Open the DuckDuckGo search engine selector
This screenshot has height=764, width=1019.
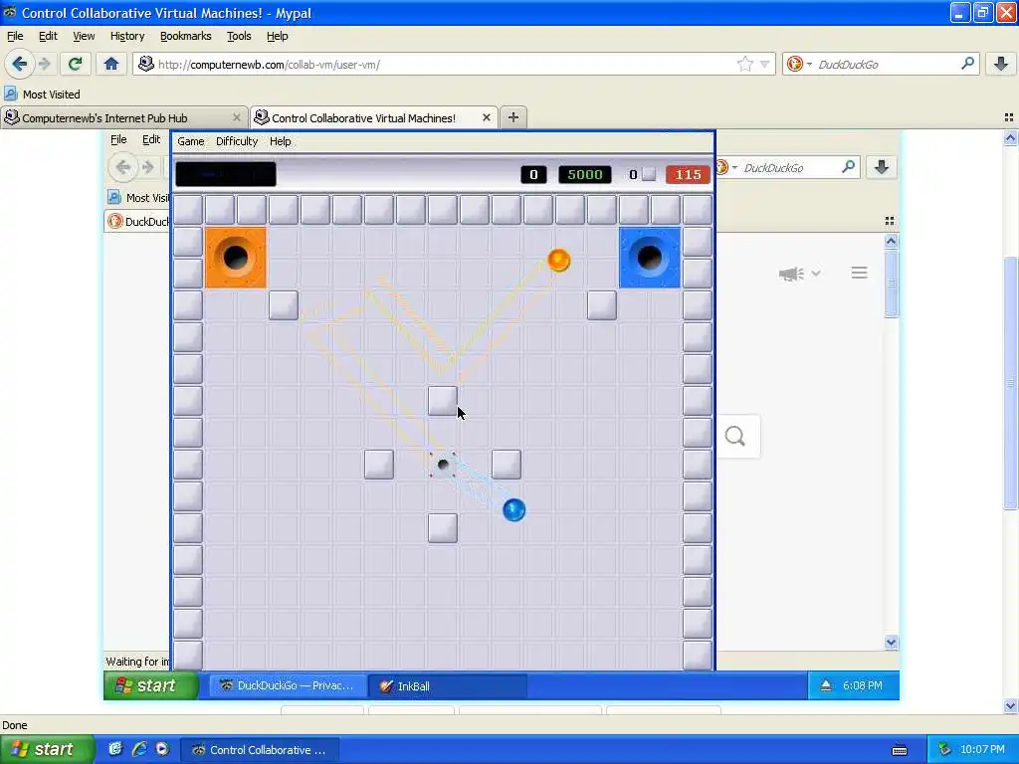click(799, 64)
